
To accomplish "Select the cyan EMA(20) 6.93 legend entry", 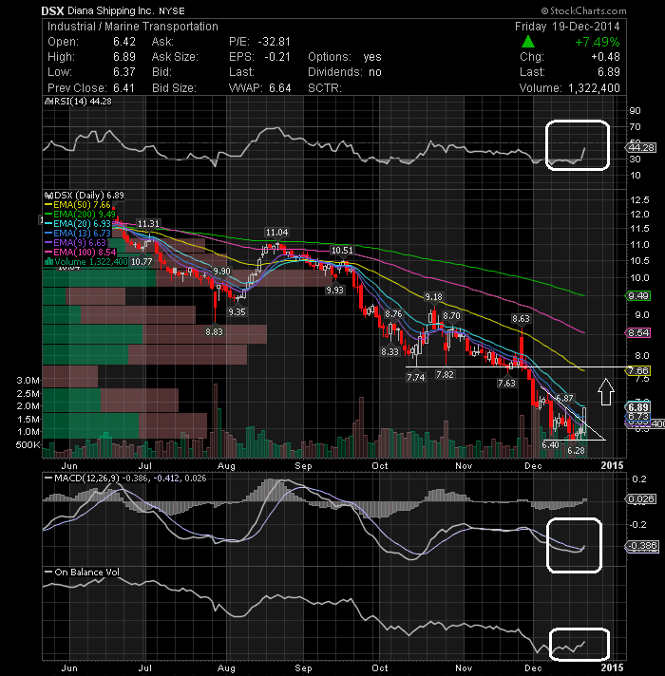I will [x=78, y=224].
